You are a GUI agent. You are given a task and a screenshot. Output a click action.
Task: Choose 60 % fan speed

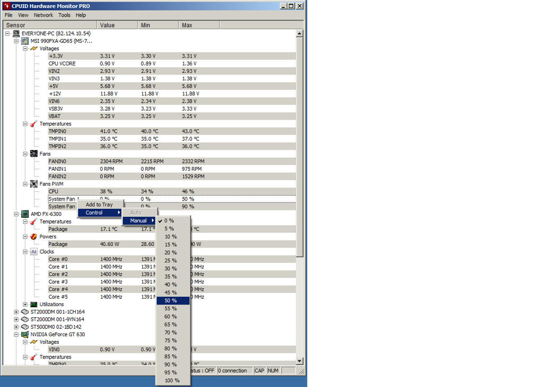(x=173, y=317)
